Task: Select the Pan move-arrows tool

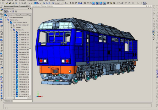Action: point(71,3)
